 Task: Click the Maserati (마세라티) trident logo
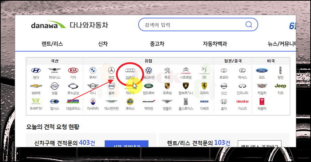tap(93, 101)
